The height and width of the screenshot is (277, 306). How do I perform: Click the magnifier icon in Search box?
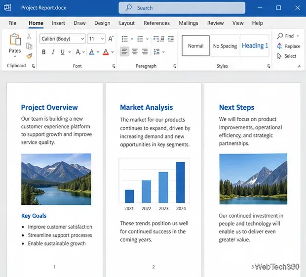click(x=128, y=7)
